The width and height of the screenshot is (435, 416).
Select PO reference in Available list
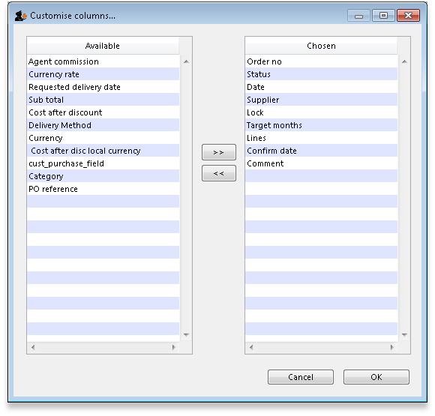(x=103, y=189)
